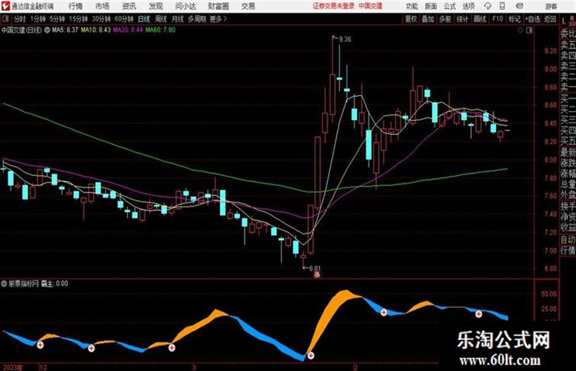
Task: Switch to the 分时 period tab
Action: click(x=20, y=19)
